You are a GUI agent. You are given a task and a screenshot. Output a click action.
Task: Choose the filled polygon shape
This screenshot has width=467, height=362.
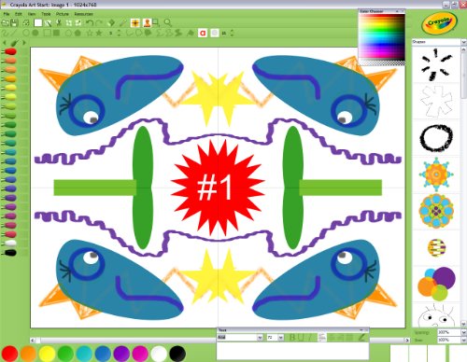tap(78, 33)
